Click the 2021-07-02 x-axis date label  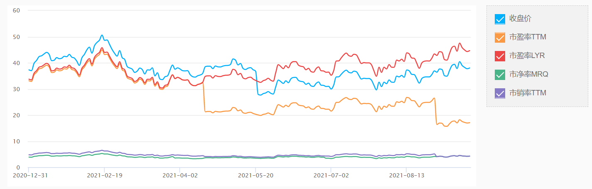coord(331,175)
